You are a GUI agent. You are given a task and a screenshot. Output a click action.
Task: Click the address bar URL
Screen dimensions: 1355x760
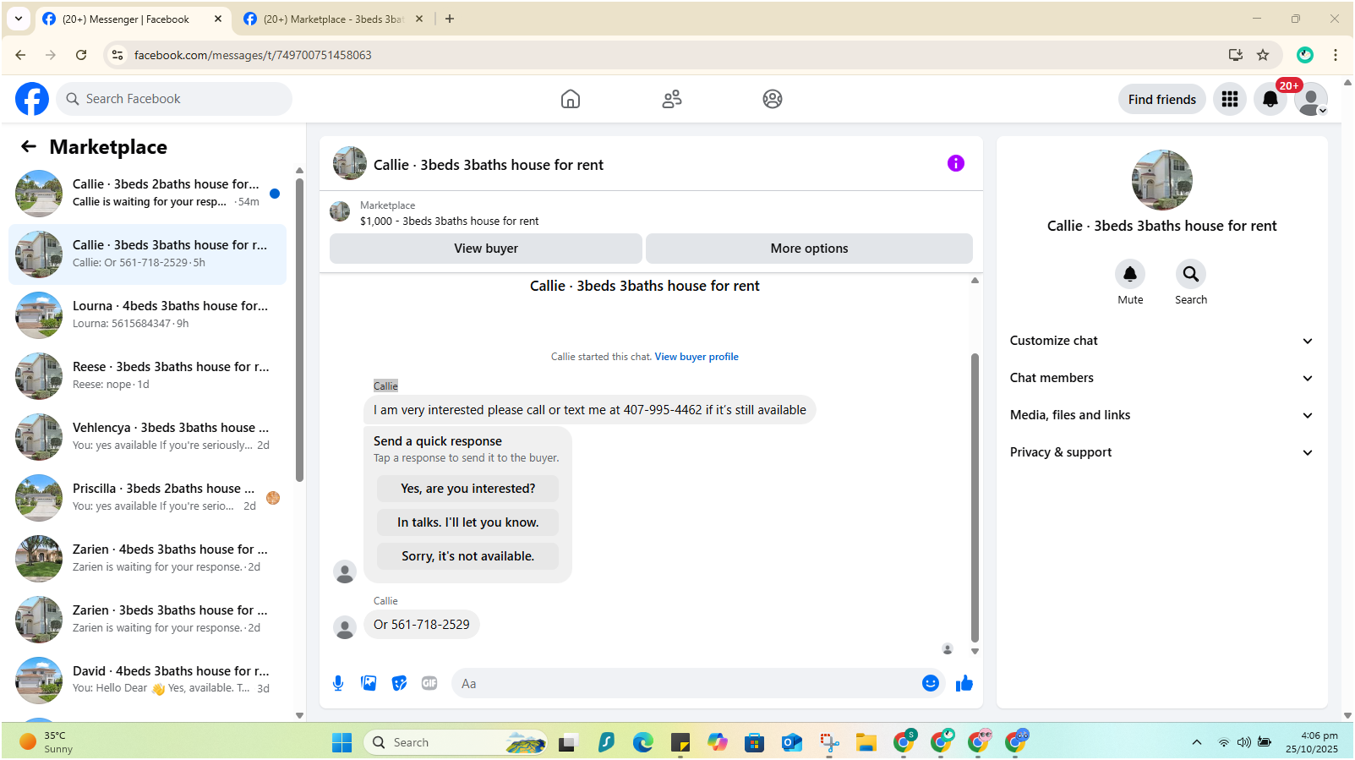coord(253,55)
